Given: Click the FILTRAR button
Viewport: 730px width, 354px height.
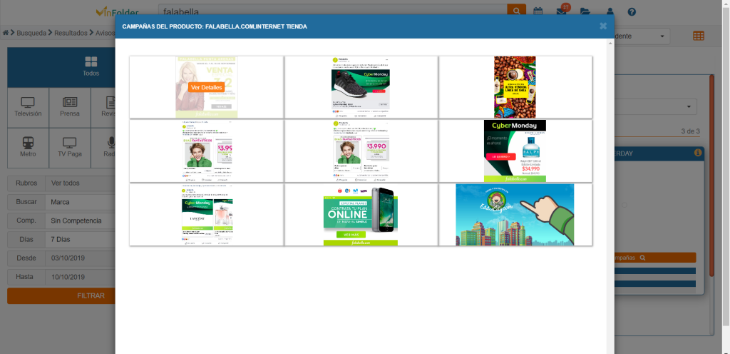Looking at the screenshot, I should 91,295.
